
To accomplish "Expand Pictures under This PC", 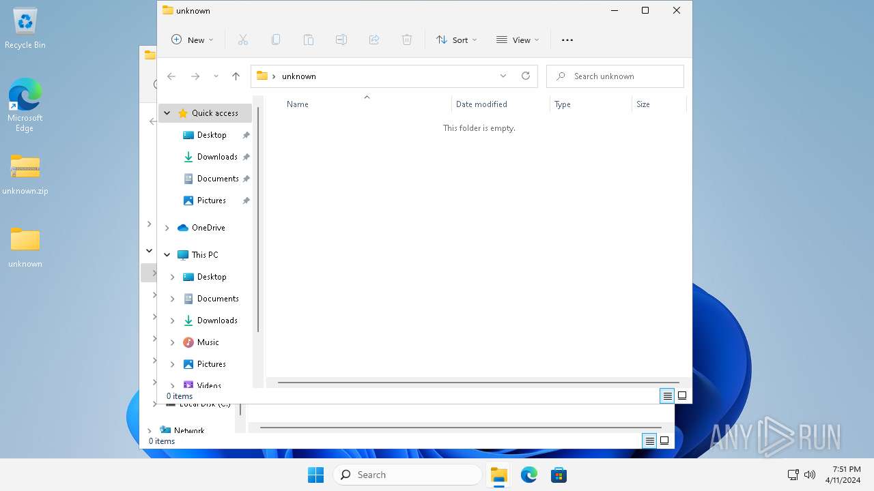I will click(x=172, y=364).
